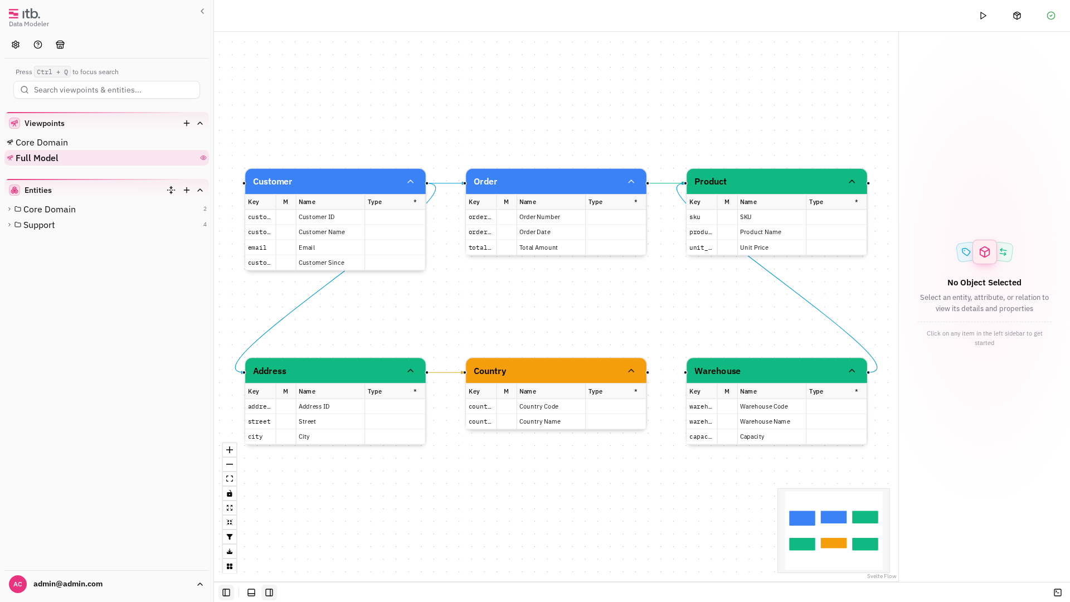The width and height of the screenshot is (1070, 602).
Task: Expand all entities on canvas
Action: click(x=230, y=508)
